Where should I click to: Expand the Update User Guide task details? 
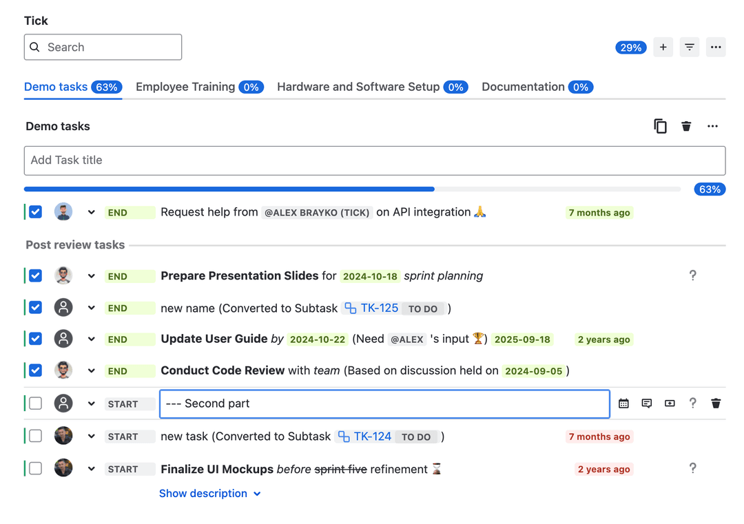click(x=91, y=339)
